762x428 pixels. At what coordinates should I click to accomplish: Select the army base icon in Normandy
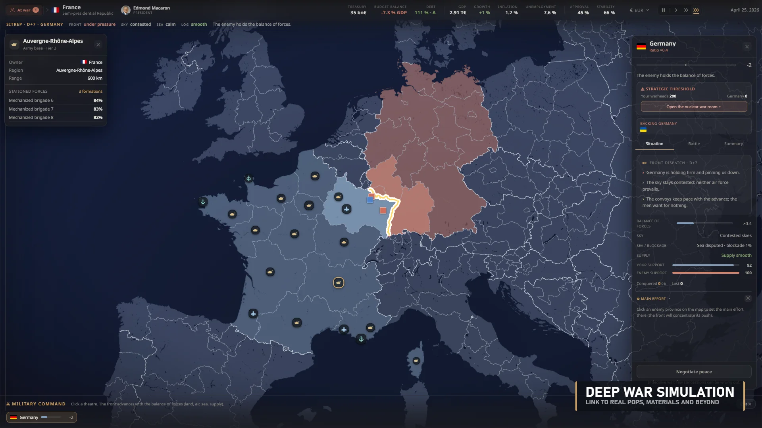tap(281, 198)
